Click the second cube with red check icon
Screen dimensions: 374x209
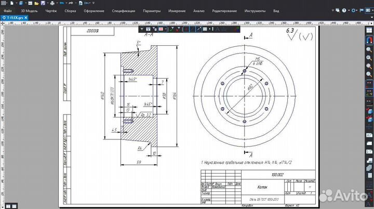(x=369, y=119)
